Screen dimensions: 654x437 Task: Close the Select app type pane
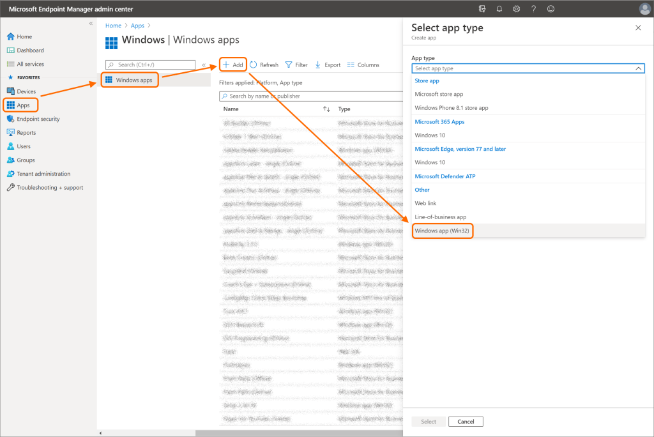[x=637, y=27]
